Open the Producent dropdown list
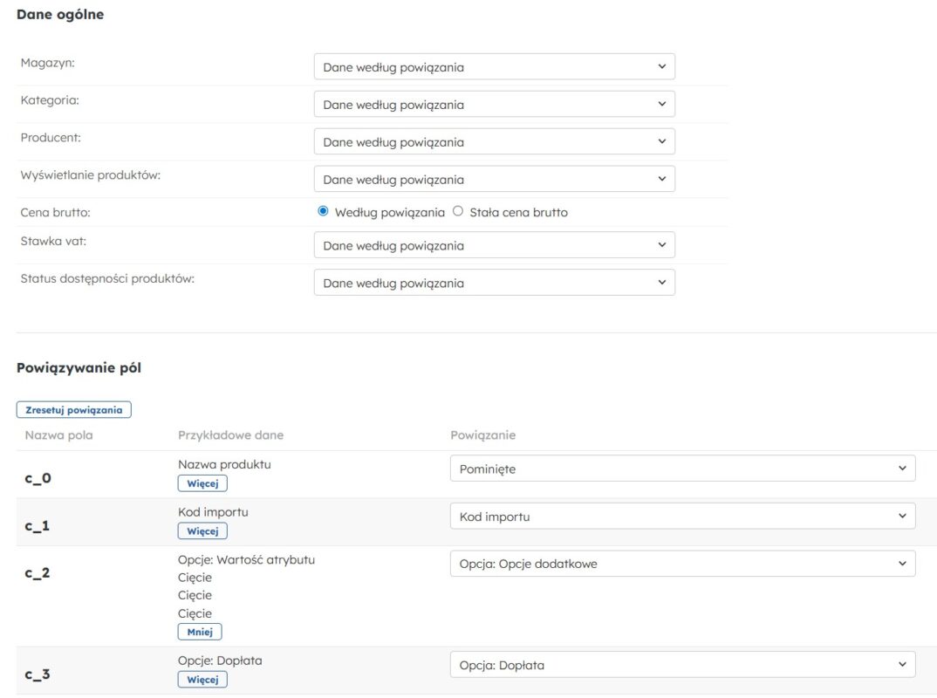This screenshot has height=698, width=937. (x=494, y=142)
